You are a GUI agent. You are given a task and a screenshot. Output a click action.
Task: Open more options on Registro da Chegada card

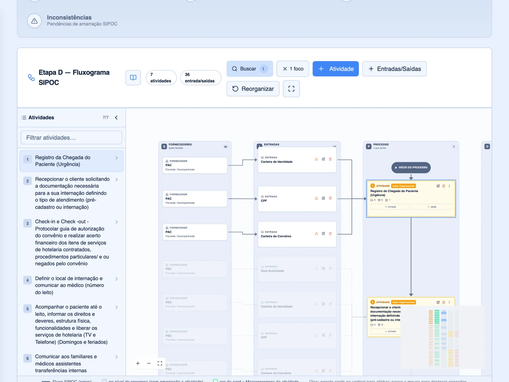449,186
